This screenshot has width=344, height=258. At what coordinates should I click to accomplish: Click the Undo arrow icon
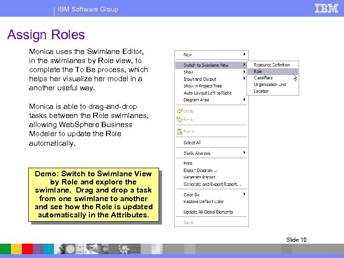pos(180,111)
